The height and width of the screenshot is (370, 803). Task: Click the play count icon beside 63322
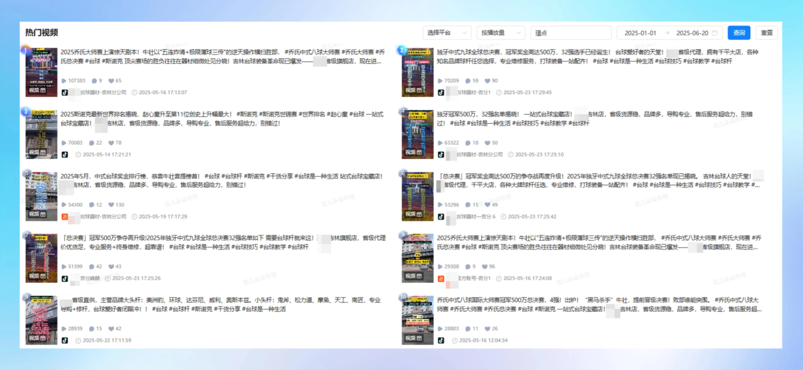tap(440, 143)
